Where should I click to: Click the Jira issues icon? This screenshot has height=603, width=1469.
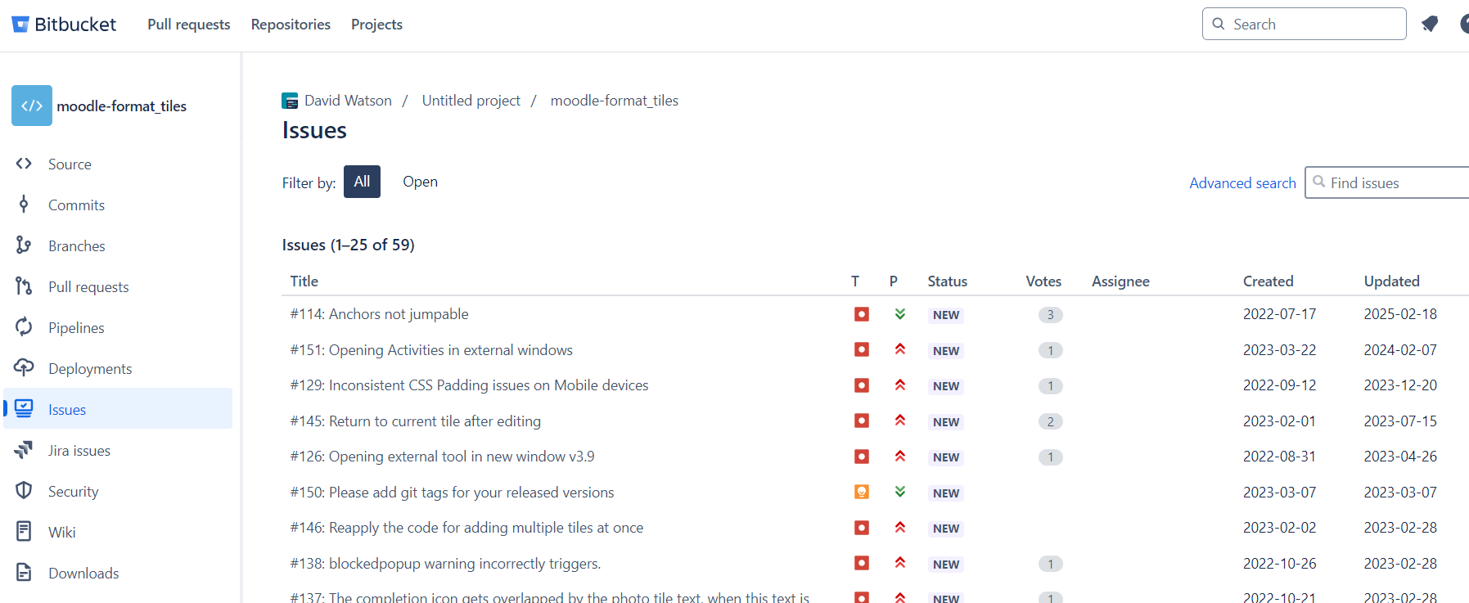click(x=24, y=450)
